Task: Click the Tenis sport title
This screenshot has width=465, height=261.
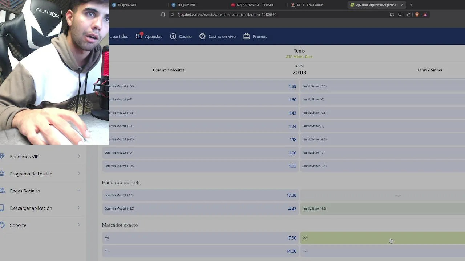Action: coord(299,51)
